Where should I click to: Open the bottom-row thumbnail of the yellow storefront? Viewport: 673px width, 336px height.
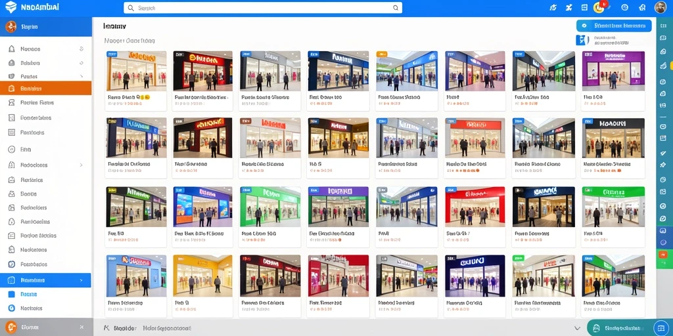click(202, 276)
